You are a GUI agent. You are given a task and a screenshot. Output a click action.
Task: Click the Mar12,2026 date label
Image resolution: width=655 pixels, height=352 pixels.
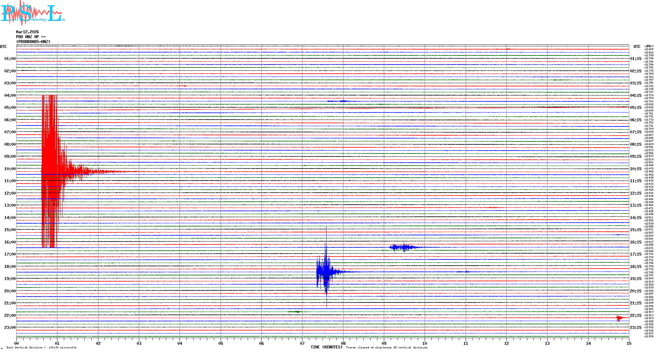point(27,32)
